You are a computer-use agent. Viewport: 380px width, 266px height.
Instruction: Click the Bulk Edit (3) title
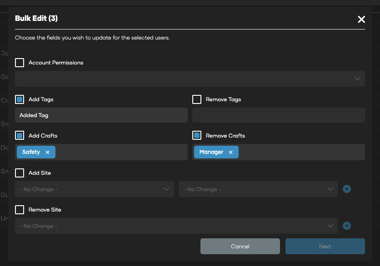36,19
